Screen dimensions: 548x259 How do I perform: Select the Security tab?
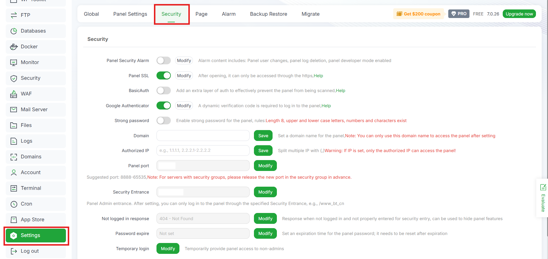(x=171, y=14)
